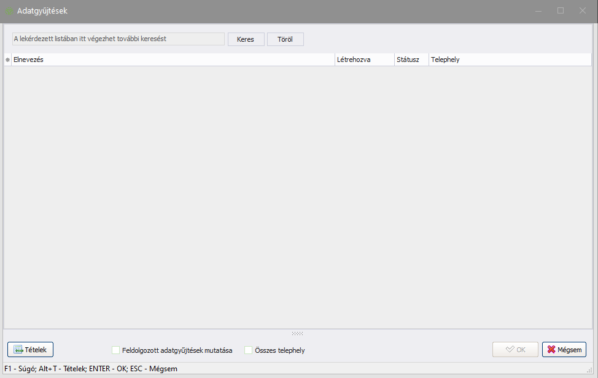Cancel with the red X Mégsem button
Screen dimensions: 598x378
(564, 350)
